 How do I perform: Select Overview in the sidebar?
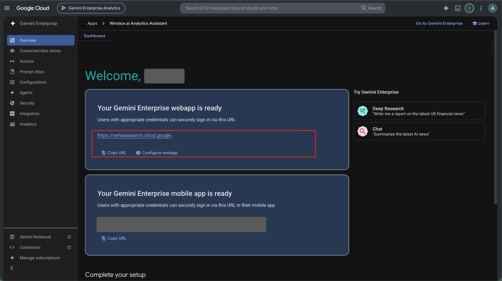(x=41, y=40)
